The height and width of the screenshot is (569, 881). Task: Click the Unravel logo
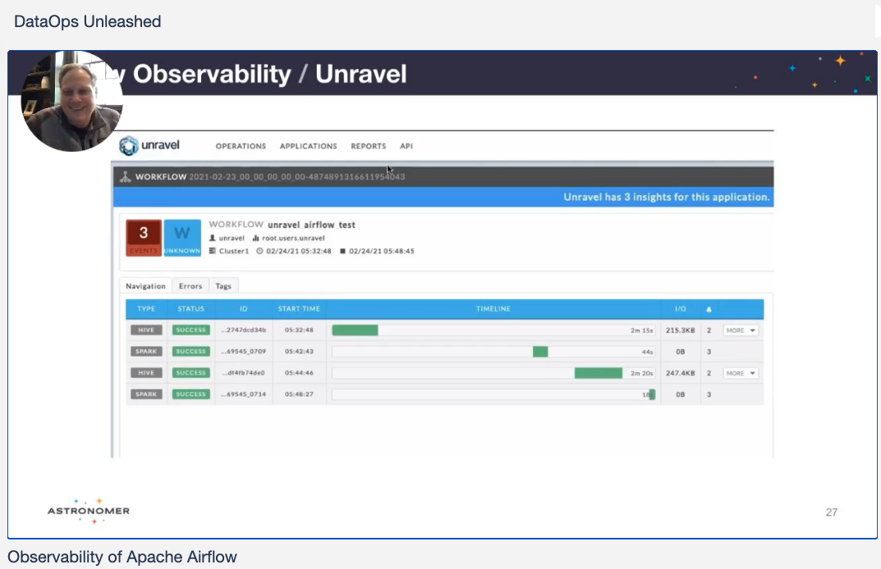(149, 145)
